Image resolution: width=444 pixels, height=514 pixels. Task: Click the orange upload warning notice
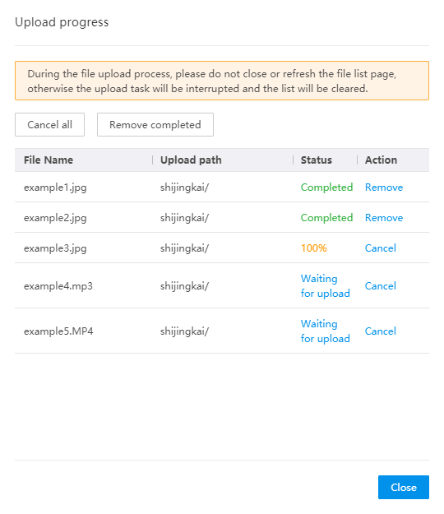coord(222,81)
